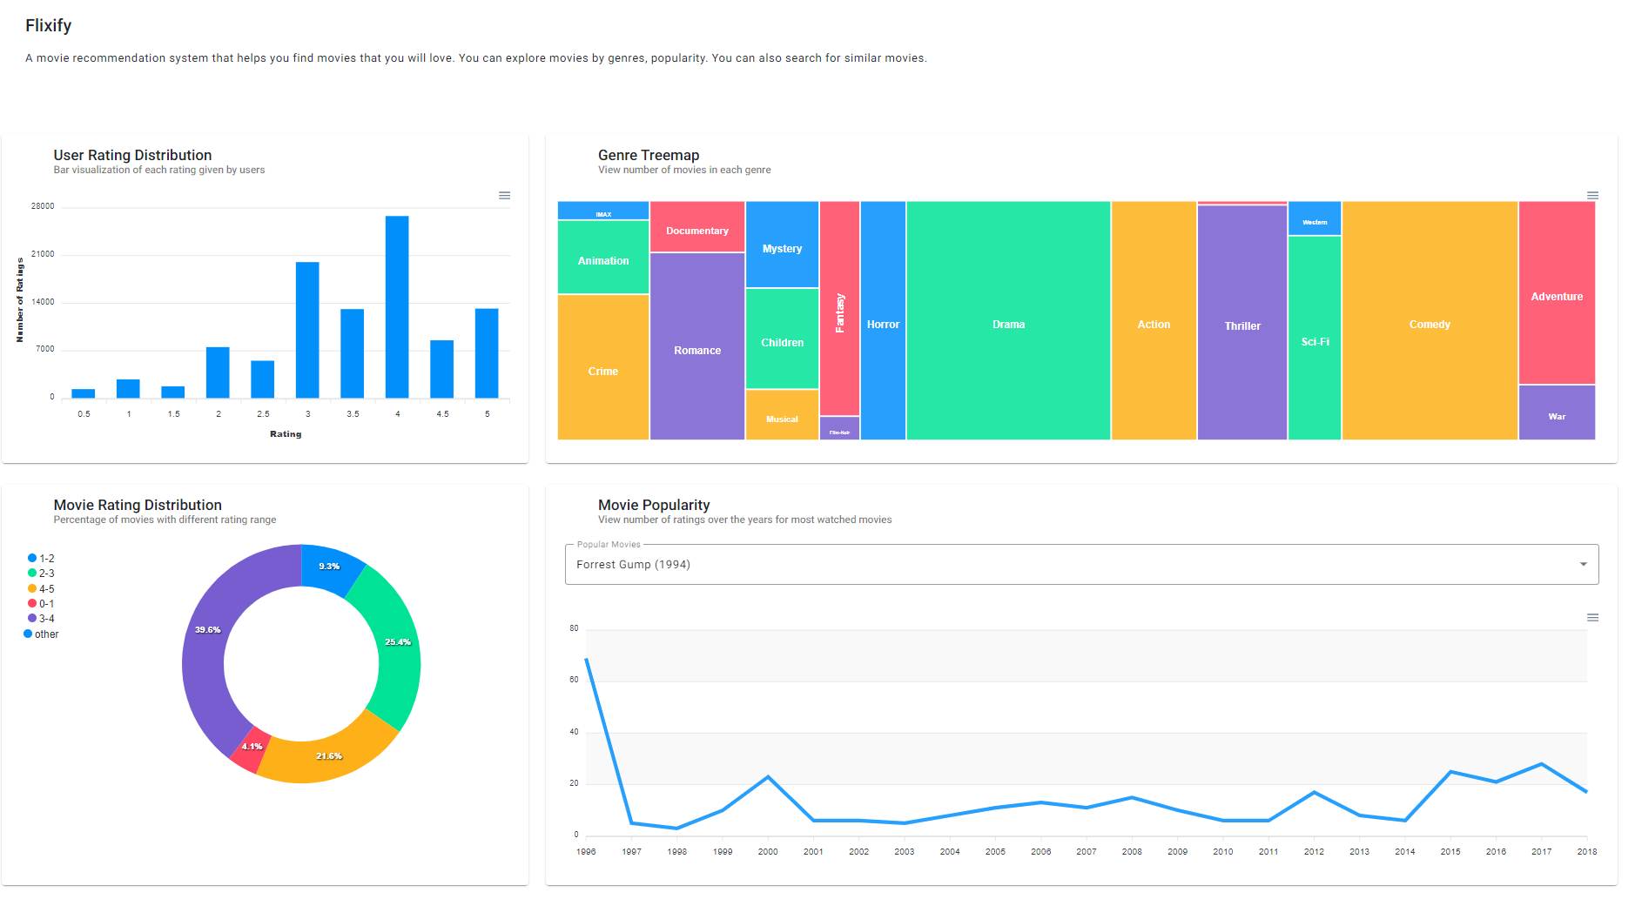Click the Musical tile in the treemap
The image size is (1635, 899).
(x=781, y=419)
